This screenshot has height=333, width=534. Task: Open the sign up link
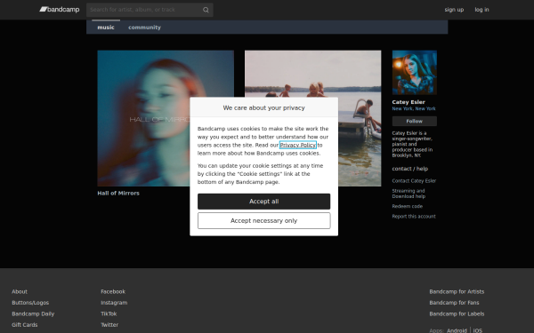(454, 10)
